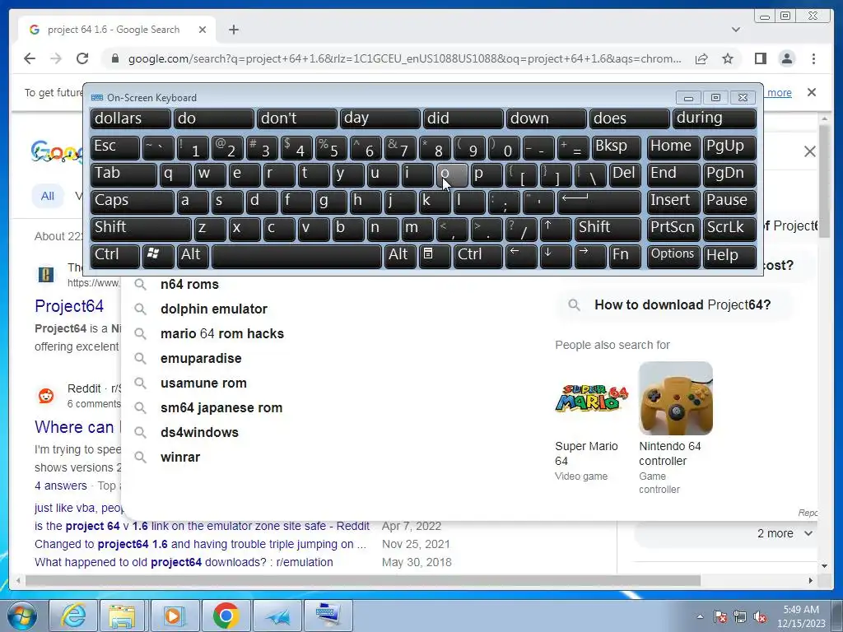Toggle the left Alt key
Viewport: 843px width, 632px height.
click(x=193, y=256)
